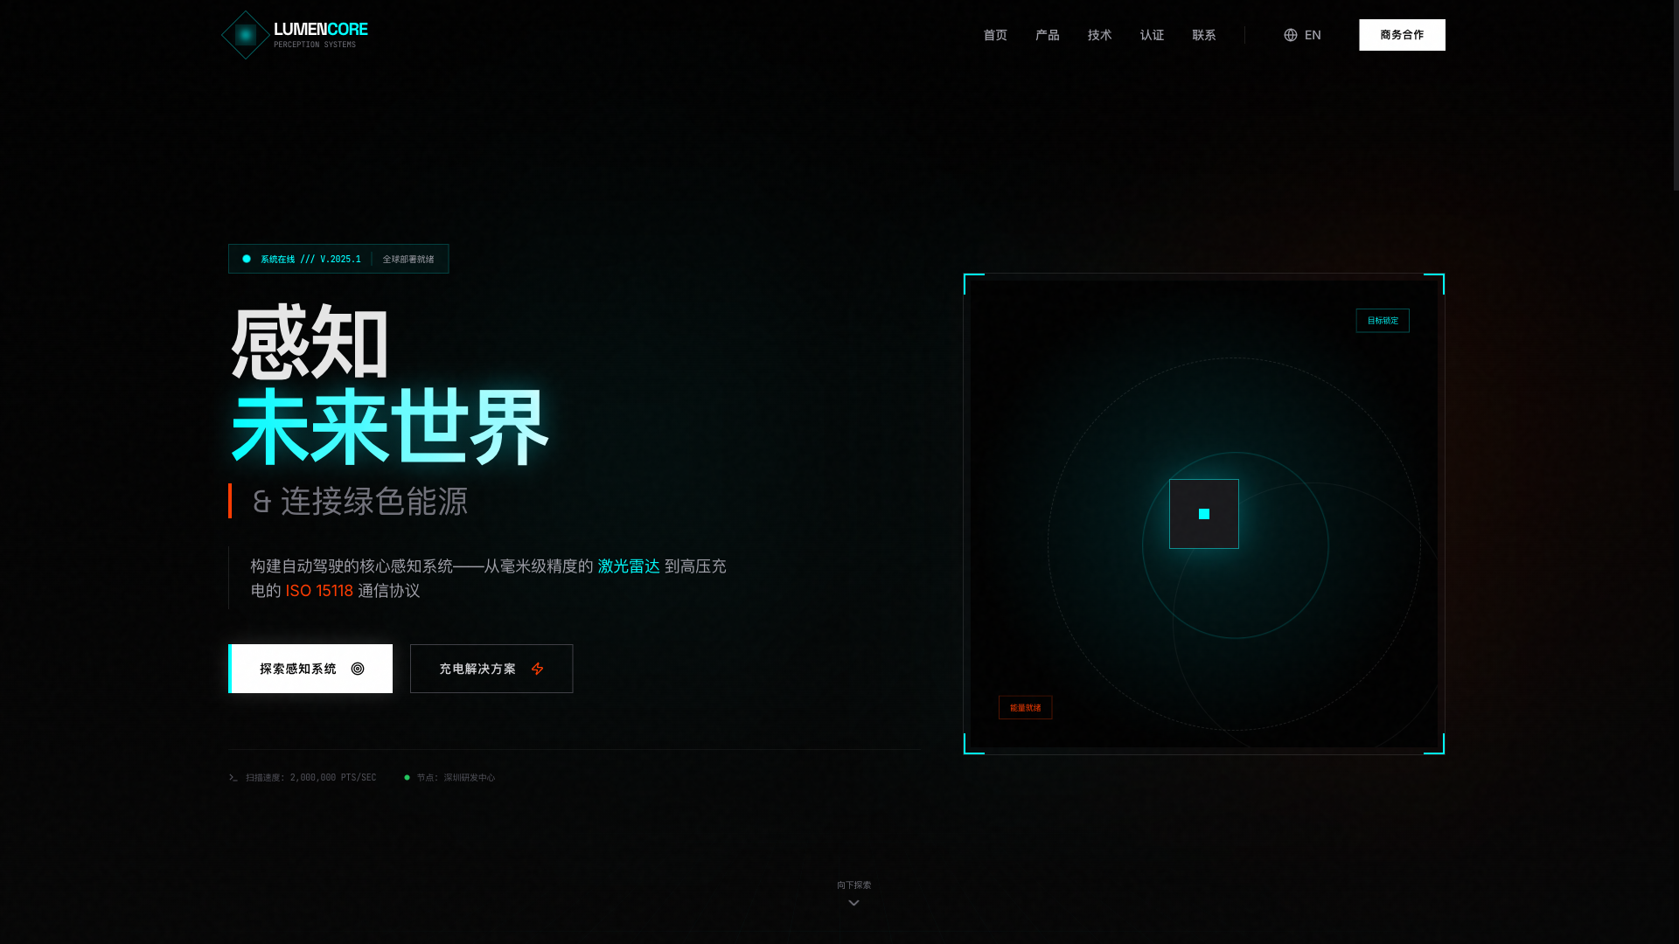1679x944 pixels.
Task: Expand the 向下探索 scroll chevron
Action: coord(853,901)
